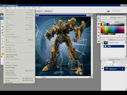The height and width of the screenshot is (95, 127).
Task: Collapse the right panel dock to icons
Action: click(x=126, y=14)
